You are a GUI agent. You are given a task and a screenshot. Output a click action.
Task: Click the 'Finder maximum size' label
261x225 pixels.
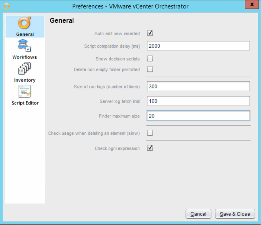(x=119, y=116)
